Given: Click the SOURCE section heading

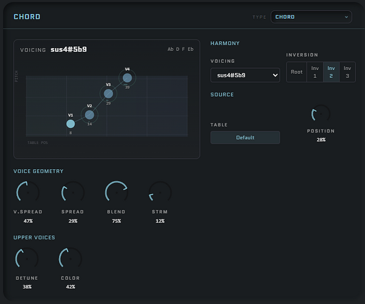Looking at the screenshot, I should (222, 94).
